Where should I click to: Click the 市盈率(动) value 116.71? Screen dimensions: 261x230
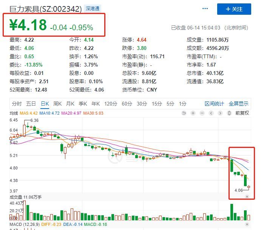[x=157, y=56]
